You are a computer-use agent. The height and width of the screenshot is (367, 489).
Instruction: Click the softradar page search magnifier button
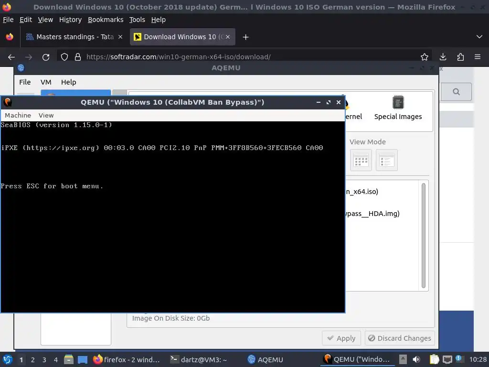[x=456, y=92]
